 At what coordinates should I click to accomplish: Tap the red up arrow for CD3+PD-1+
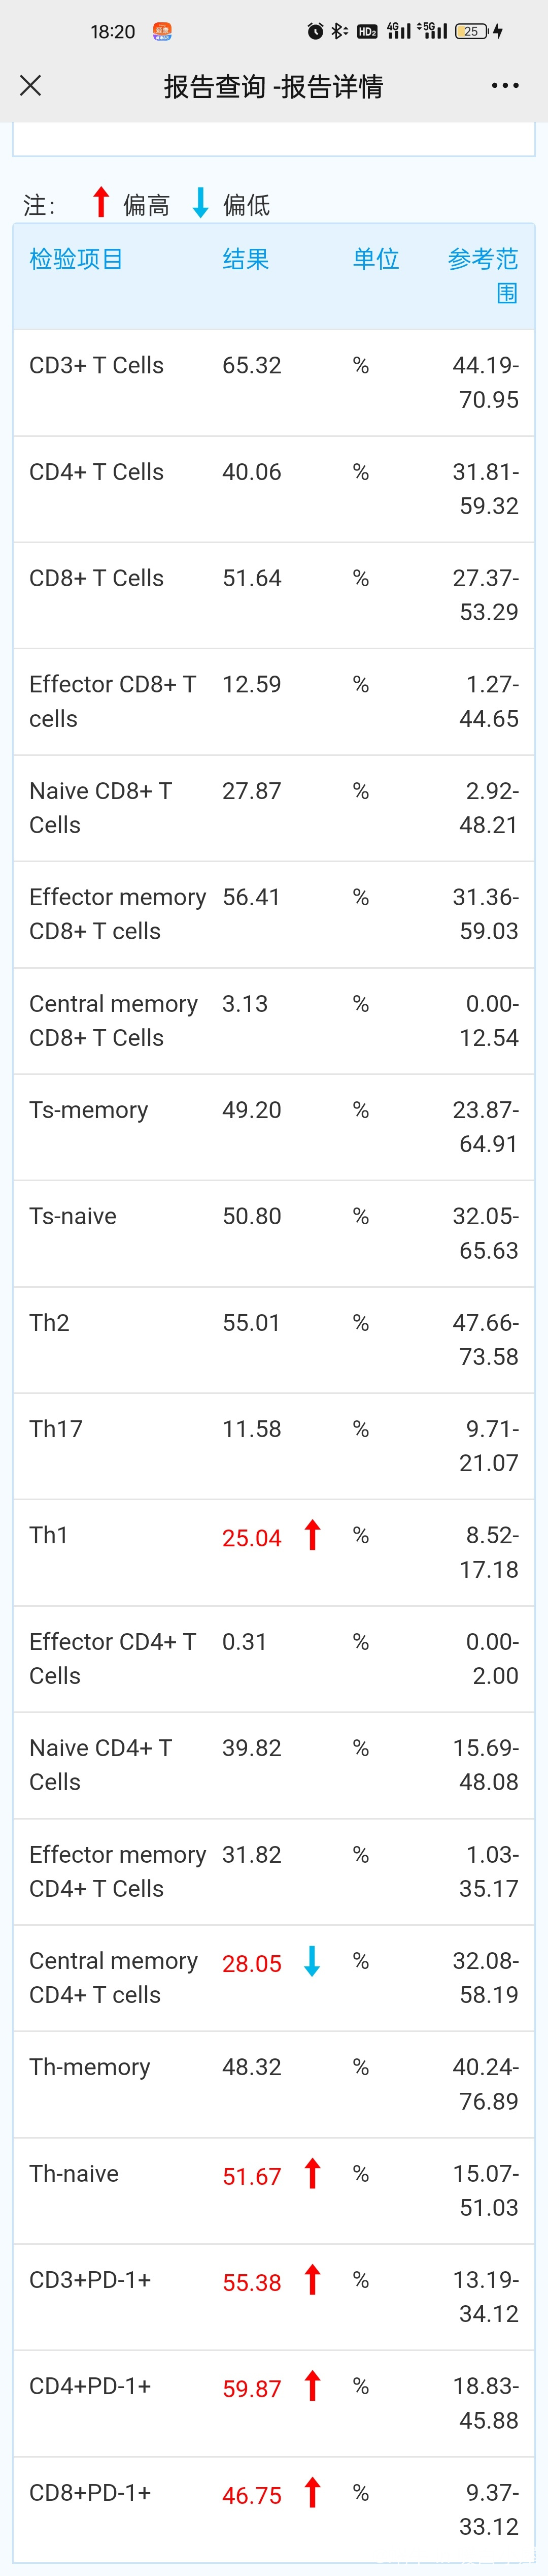(313, 2280)
